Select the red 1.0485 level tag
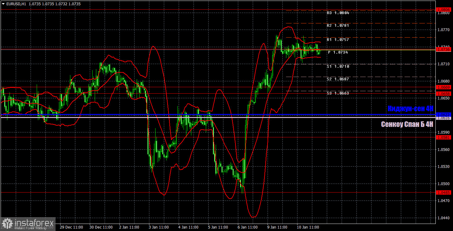This screenshot has height=231, width=453. click(444, 192)
